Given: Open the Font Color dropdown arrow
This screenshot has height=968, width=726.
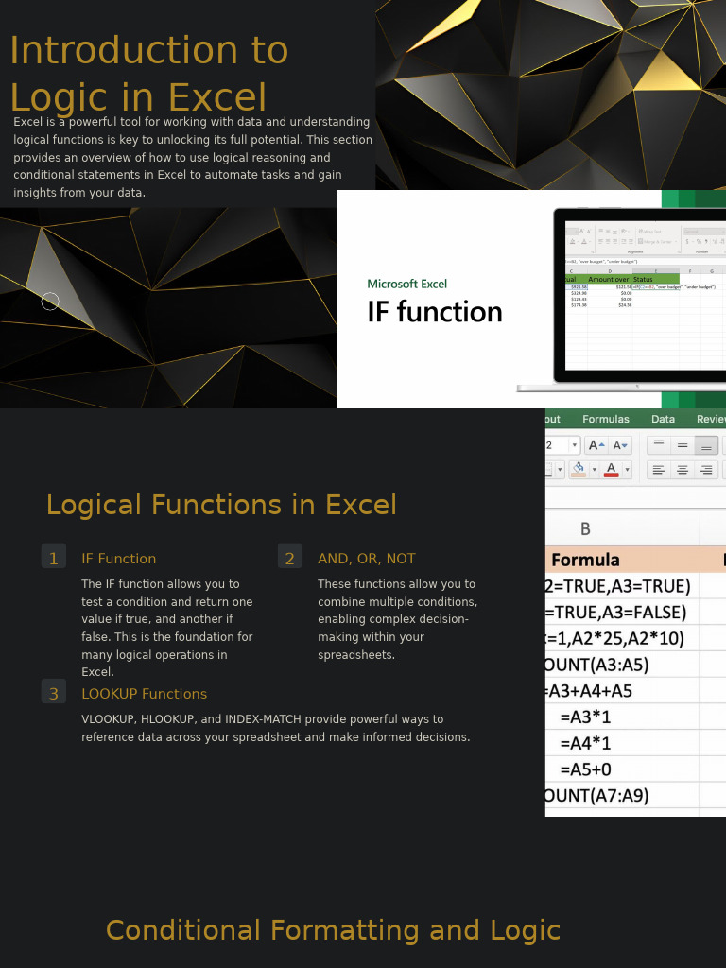Looking at the screenshot, I should (627, 470).
